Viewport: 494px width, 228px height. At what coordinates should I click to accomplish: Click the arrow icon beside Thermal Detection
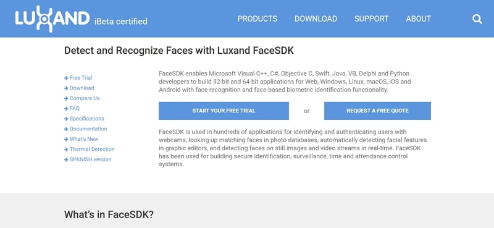point(66,150)
